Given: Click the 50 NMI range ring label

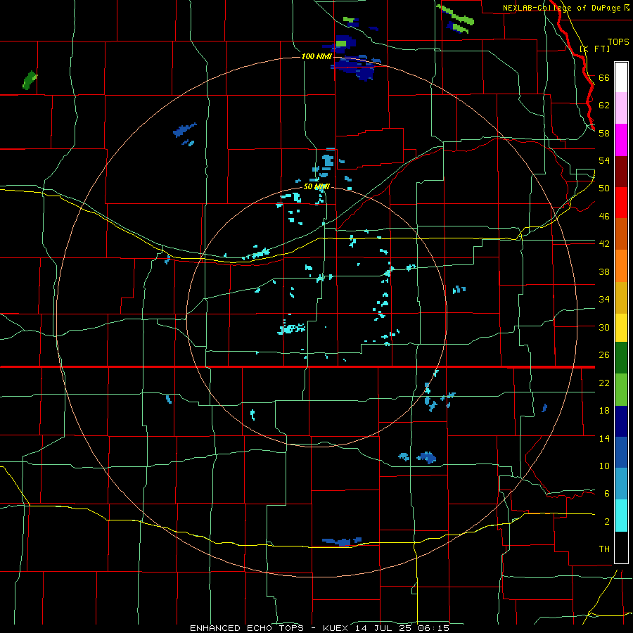Looking at the screenshot, I should pyautogui.click(x=316, y=186).
